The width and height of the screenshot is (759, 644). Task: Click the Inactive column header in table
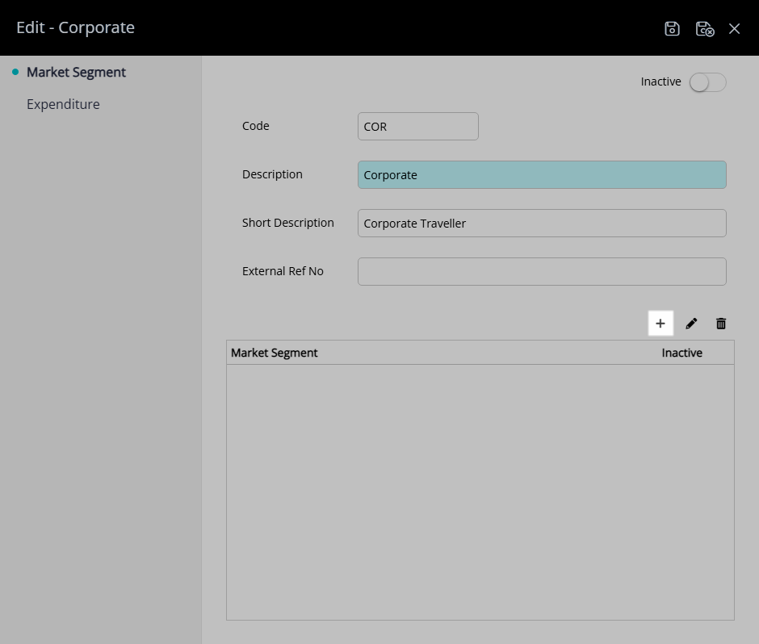pyautogui.click(x=681, y=353)
